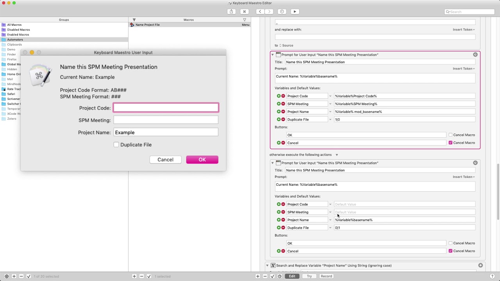The height and width of the screenshot is (281, 500).
Task: Open sort triangle right of Macros header
Action: (245, 20)
